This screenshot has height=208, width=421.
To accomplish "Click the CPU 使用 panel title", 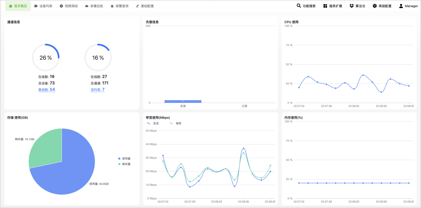I will pyautogui.click(x=291, y=22).
